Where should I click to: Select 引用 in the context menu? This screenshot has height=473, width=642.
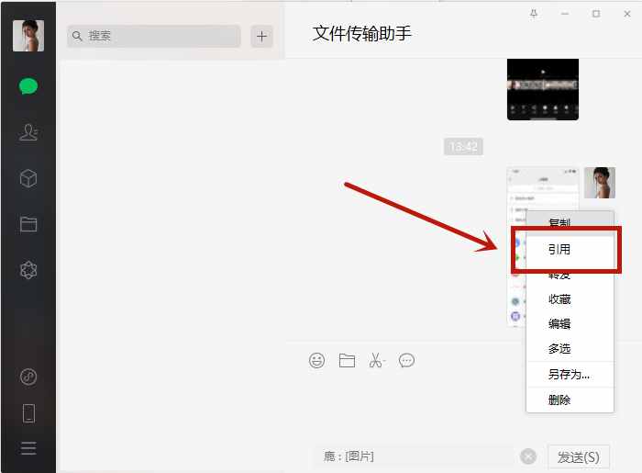(x=570, y=249)
